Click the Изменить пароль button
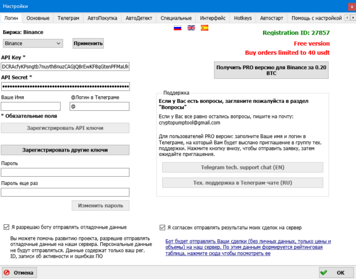Viewport: 356px width, 279px height. pos(101,206)
